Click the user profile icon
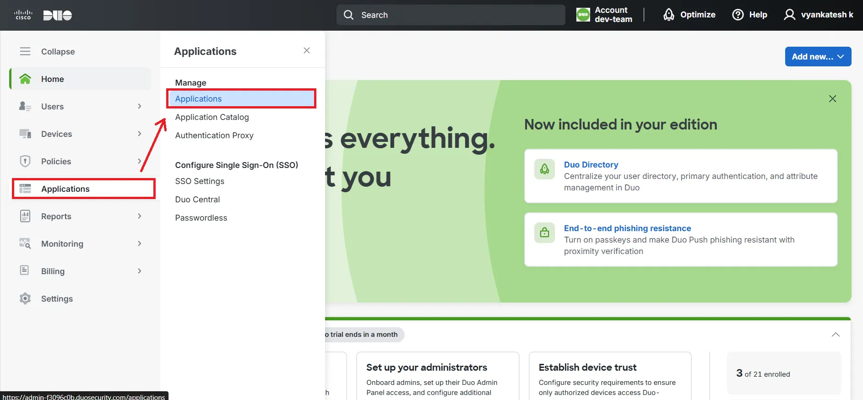 coord(789,15)
